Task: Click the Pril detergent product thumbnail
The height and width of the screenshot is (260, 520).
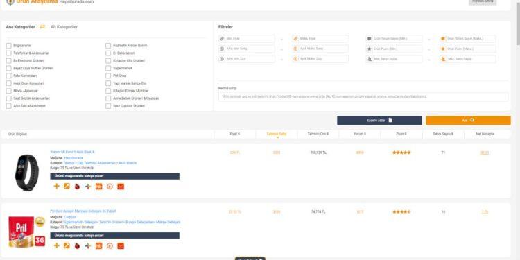Action: pyautogui.click(x=26, y=232)
